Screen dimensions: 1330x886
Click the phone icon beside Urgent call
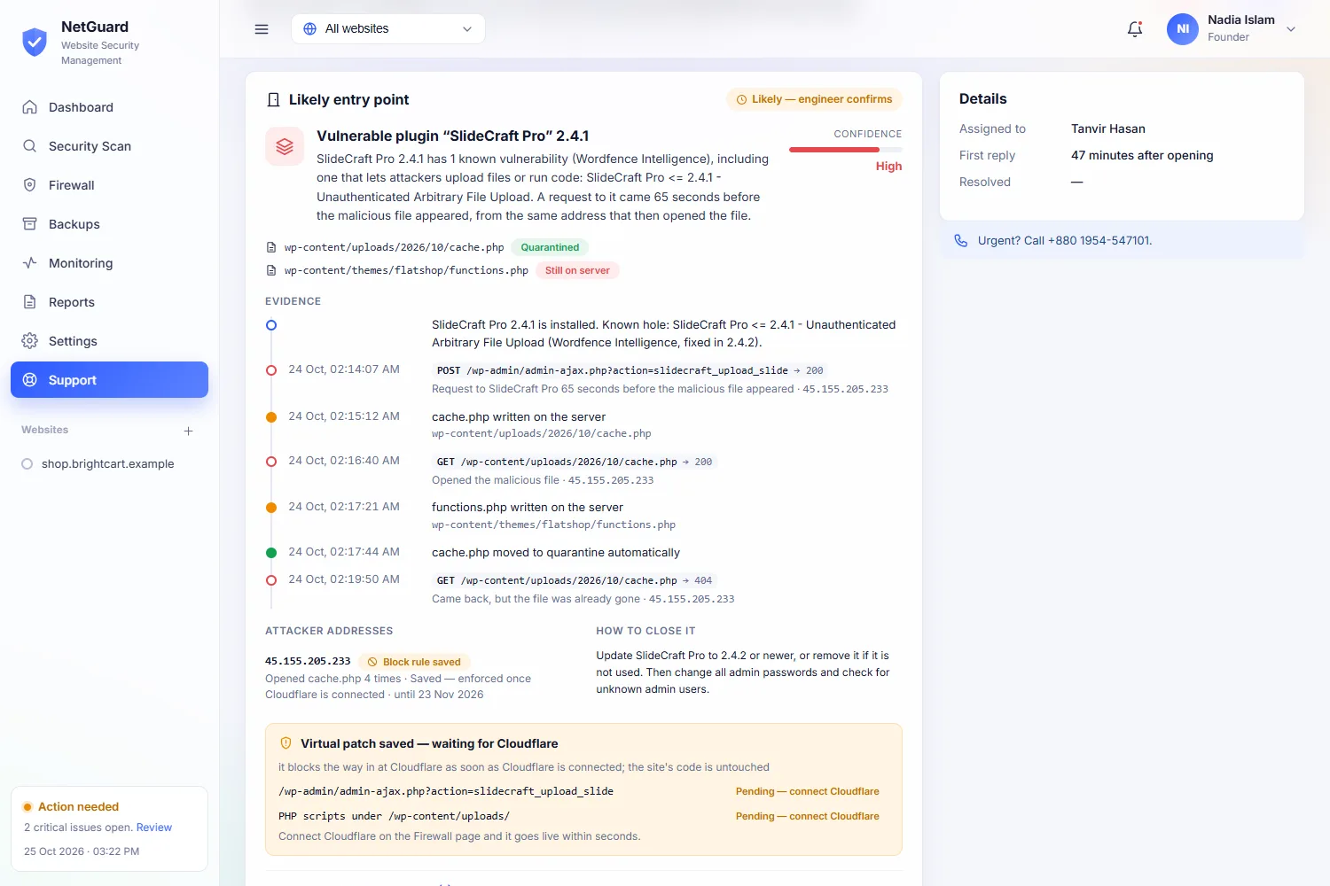point(961,241)
